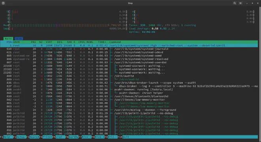Sort by the CPU% column header
261x142 pixels.
[81, 42]
